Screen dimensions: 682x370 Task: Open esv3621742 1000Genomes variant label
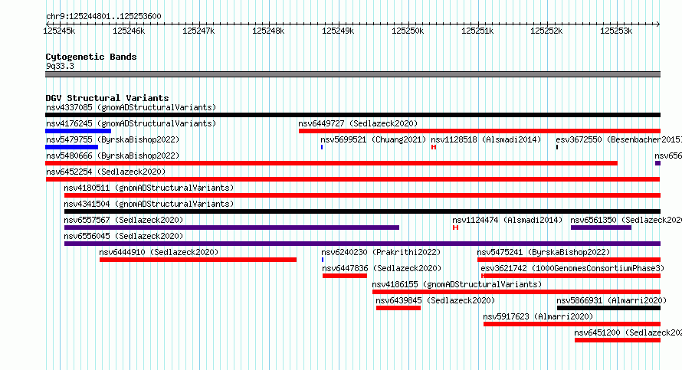click(572, 268)
